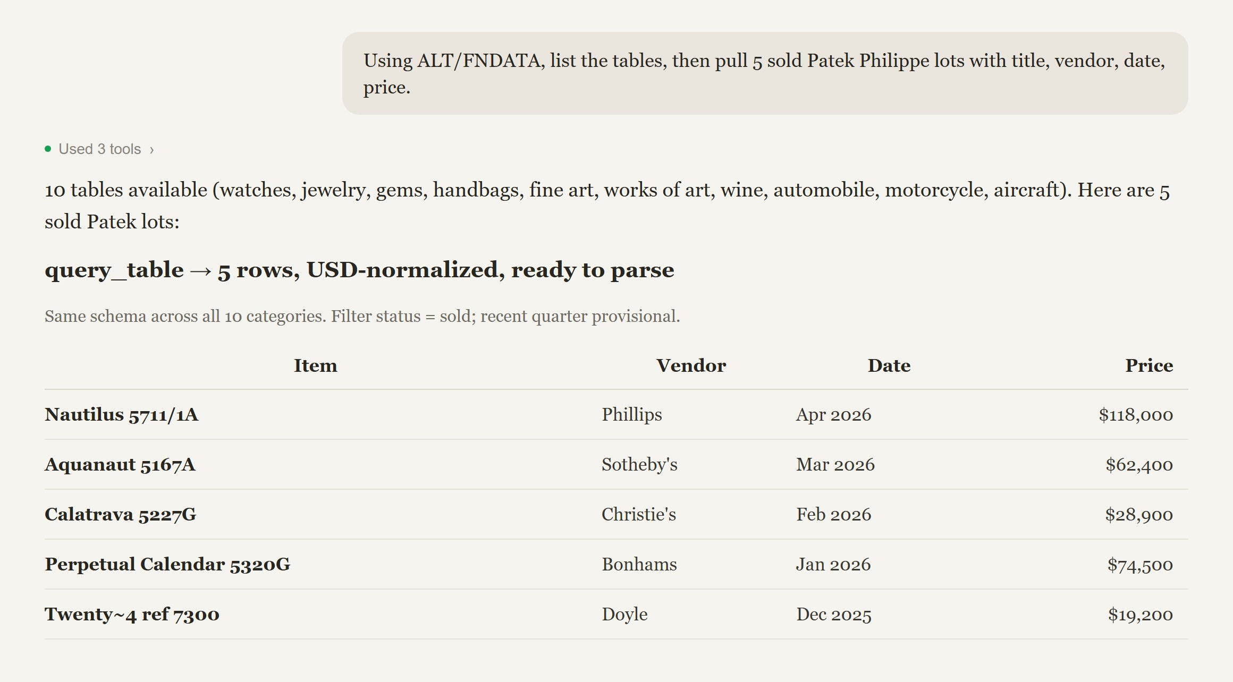
Task: Click price $74,500
Action: pyautogui.click(x=1140, y=564)
